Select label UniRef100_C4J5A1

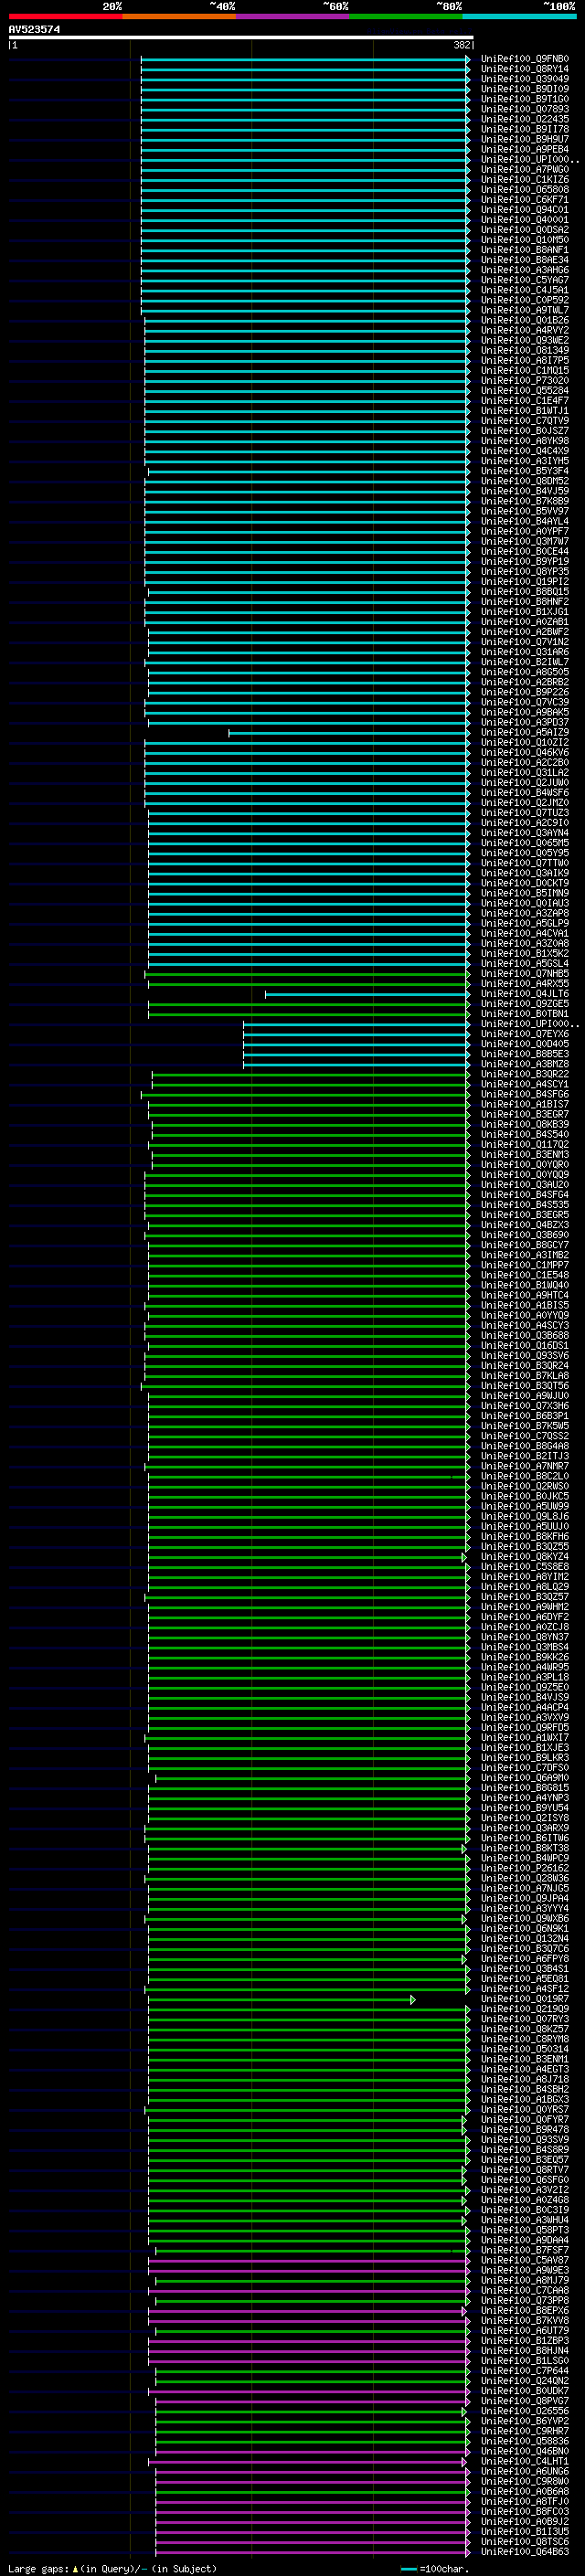525,290
